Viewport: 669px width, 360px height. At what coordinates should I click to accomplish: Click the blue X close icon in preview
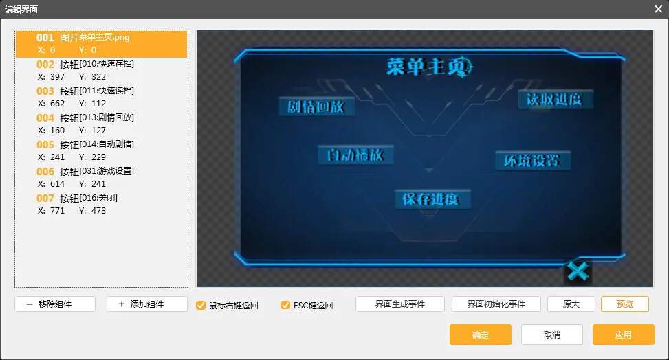click(578, 272)
